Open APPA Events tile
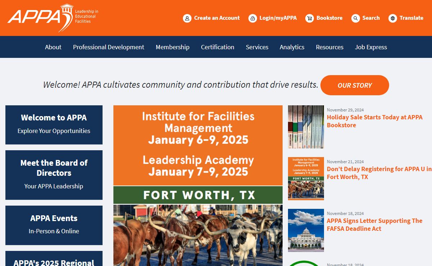This screenshot has height=266, width=432. point(54,225)
